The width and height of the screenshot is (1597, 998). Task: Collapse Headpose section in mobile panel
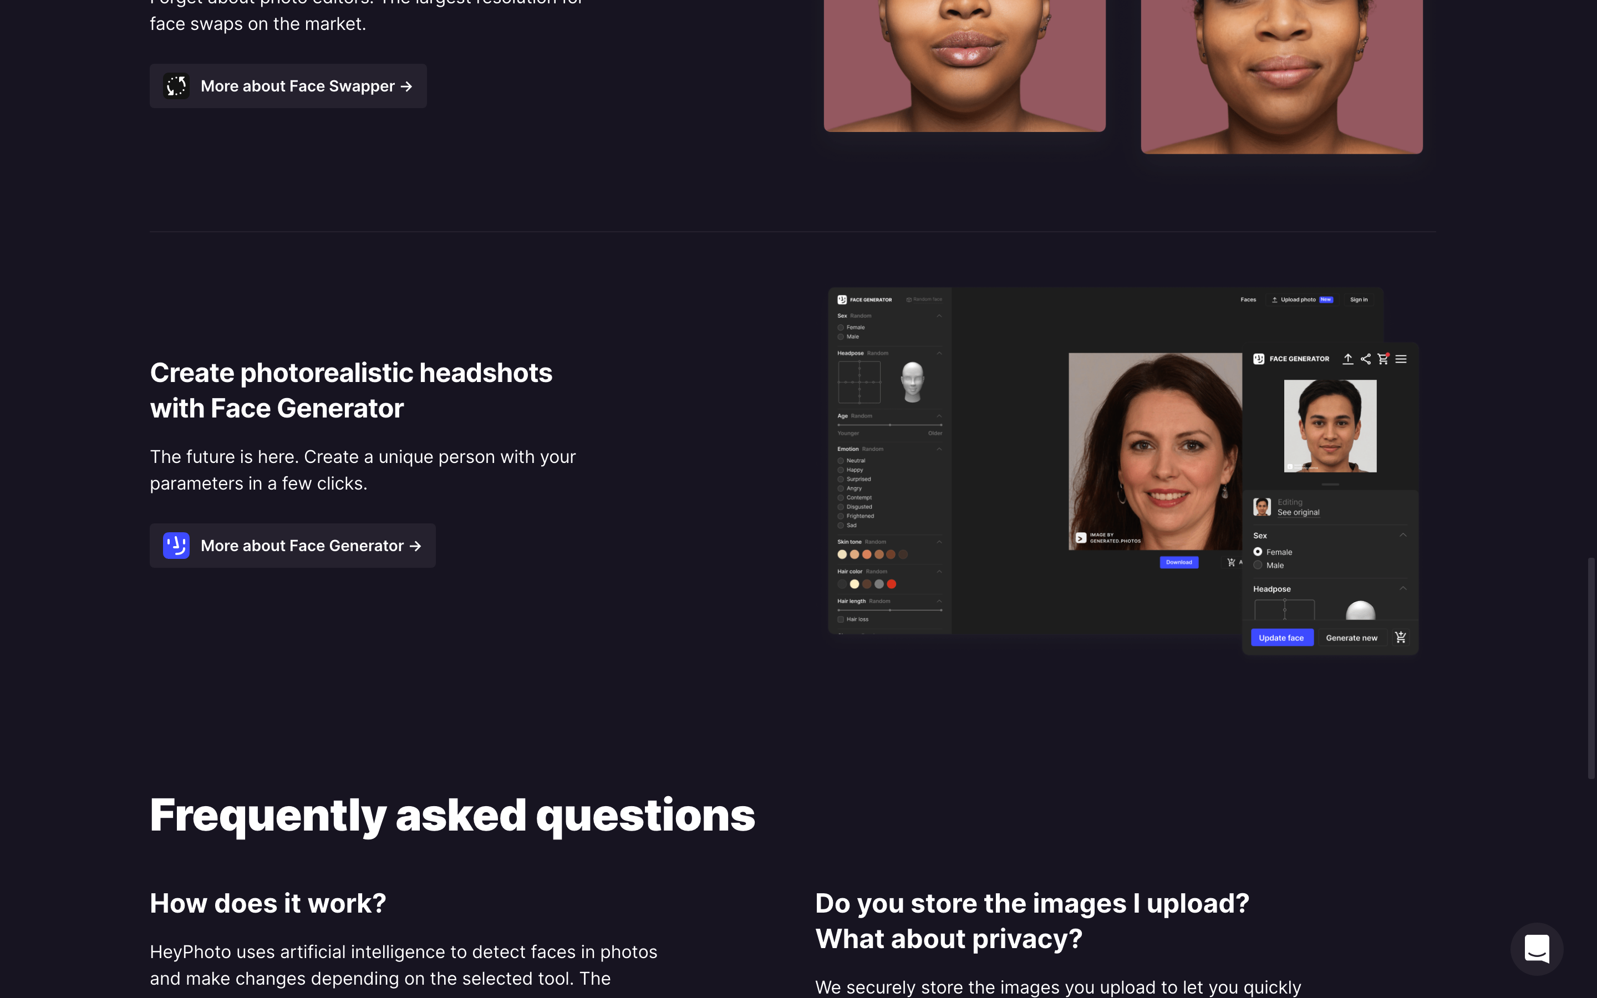(x=1403, y=589)
